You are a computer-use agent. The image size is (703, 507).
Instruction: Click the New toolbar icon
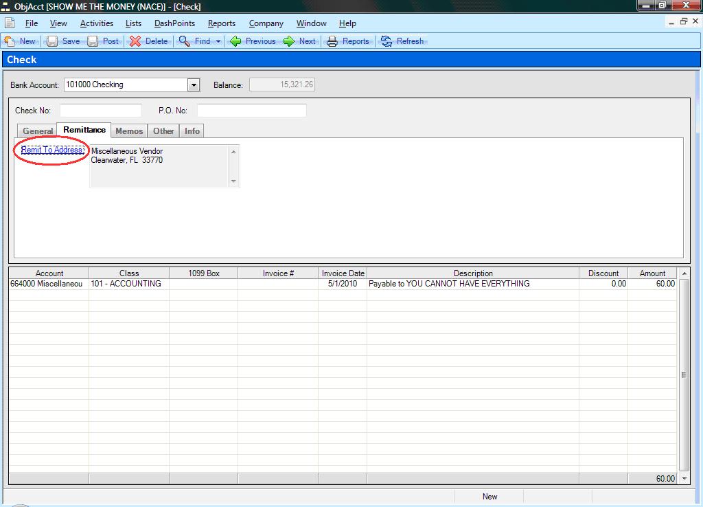[10, 41]
